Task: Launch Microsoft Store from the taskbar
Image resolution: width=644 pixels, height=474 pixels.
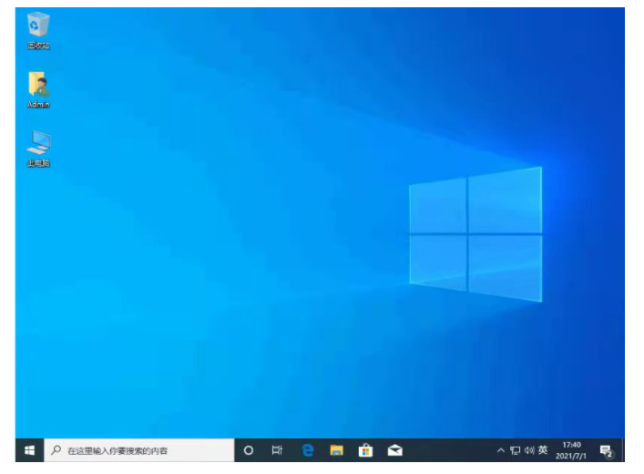Action: pyautogui.click(x=365, y=450)
